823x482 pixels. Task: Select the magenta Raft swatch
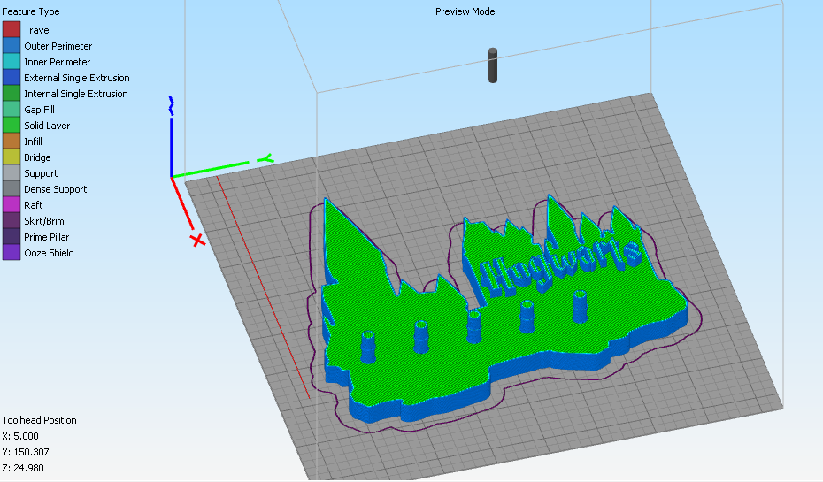(12, 204)
